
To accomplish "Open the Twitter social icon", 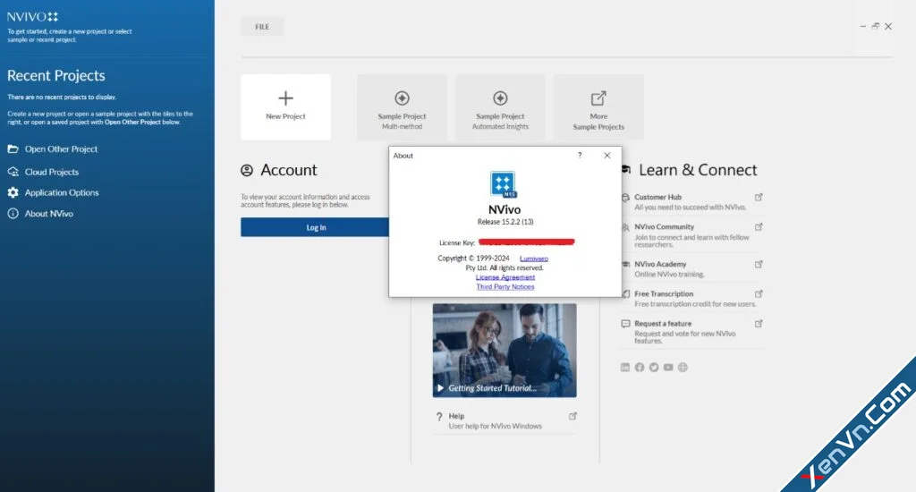I will [654, 368].
